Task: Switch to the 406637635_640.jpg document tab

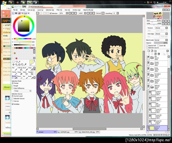Action: pos(89,132)
